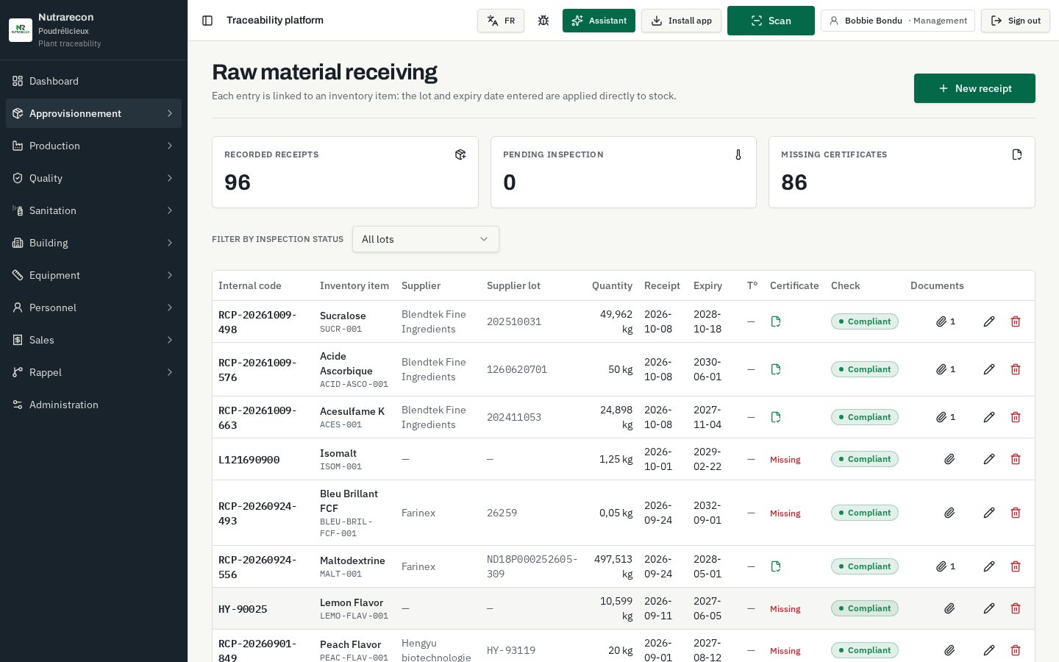Click internal code RCP-20261009-498
1059x662 pixels.
pyautogui.click(x=257, y=322)
